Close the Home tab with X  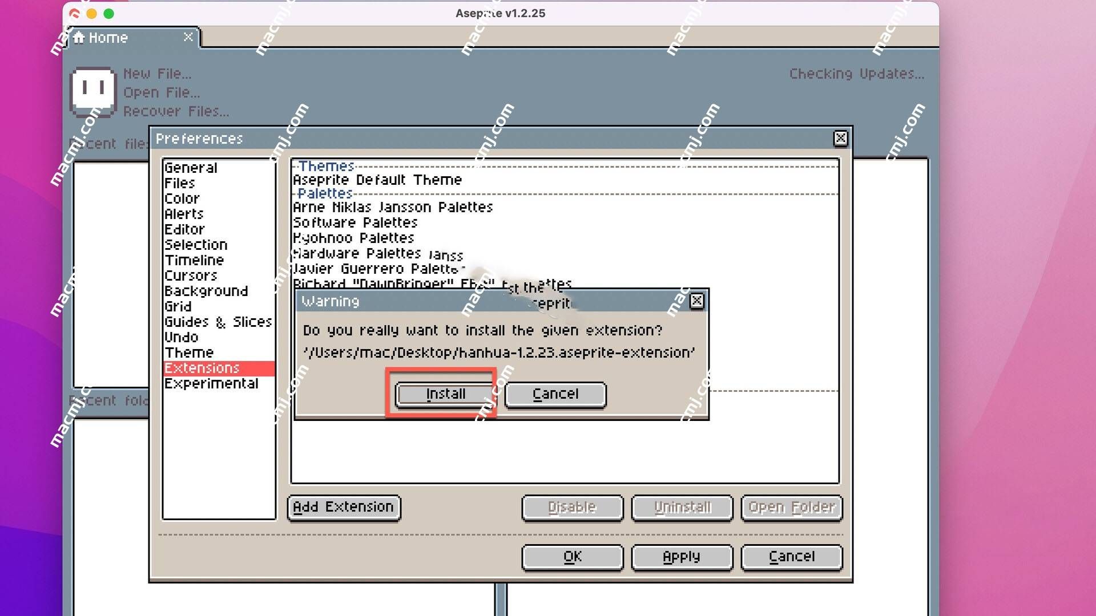click(188, 37)
